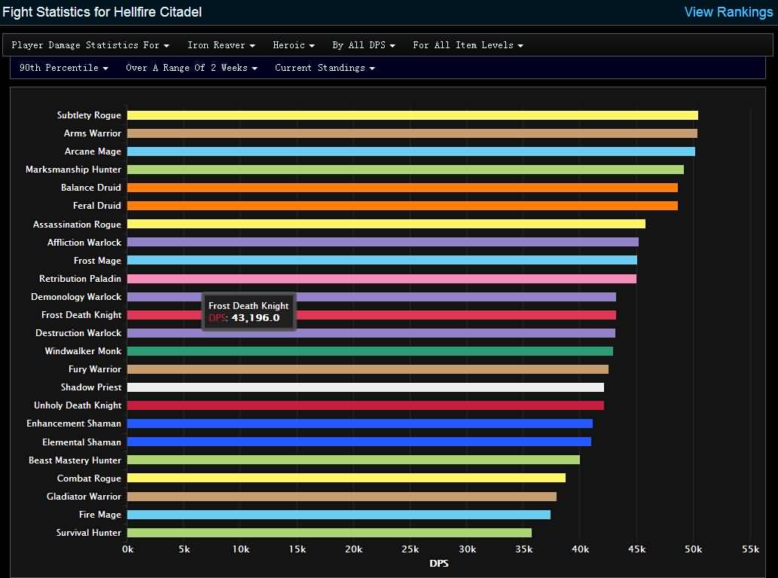Select the Elemental Shaman axis label
778x578 pixels.
pos(81,442)
